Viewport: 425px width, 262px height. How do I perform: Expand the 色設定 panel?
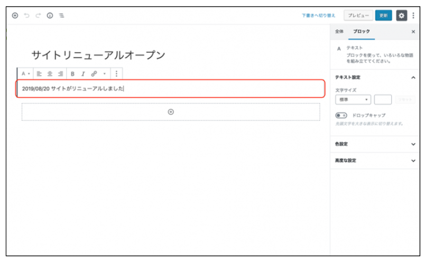point(375,144)
